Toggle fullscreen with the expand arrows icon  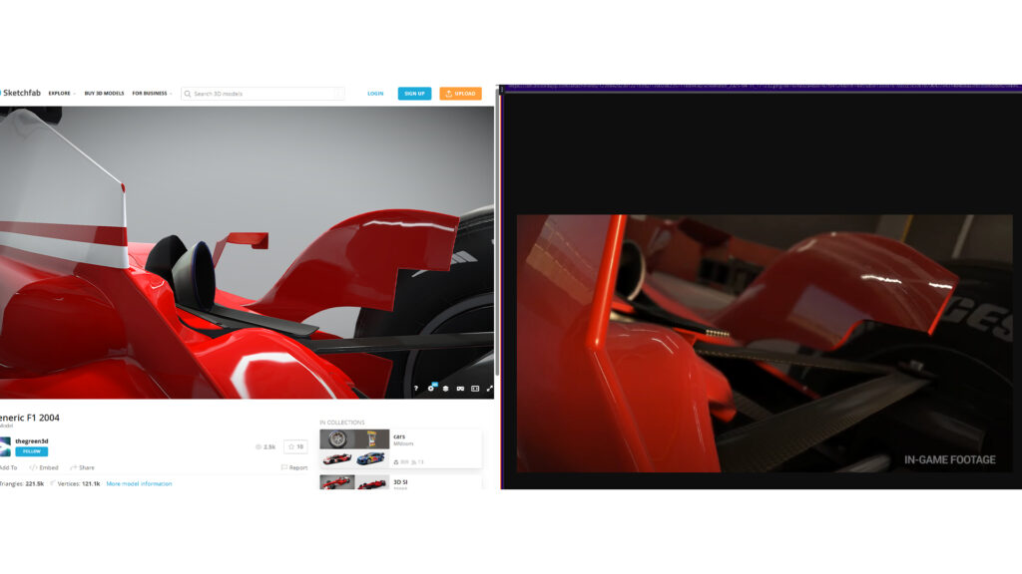pyautogui.click(x=489, y=389)
